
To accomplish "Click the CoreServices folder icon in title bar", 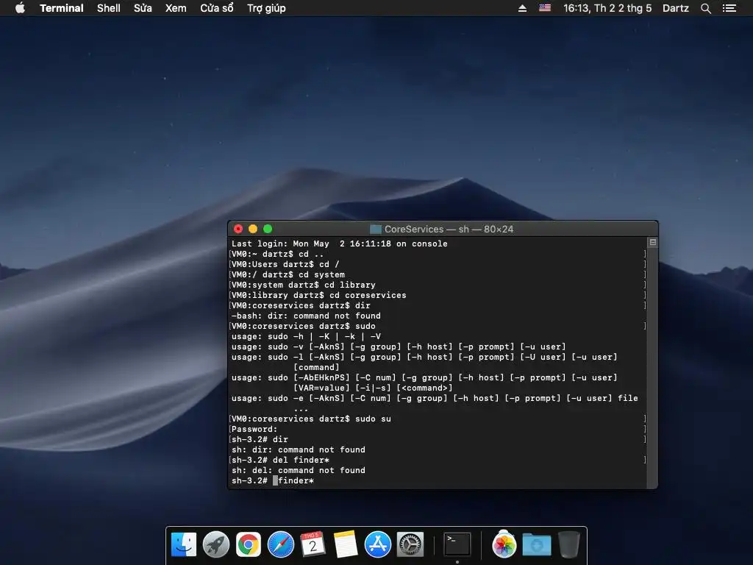I will pyautogui.click(x=376, y=230).
